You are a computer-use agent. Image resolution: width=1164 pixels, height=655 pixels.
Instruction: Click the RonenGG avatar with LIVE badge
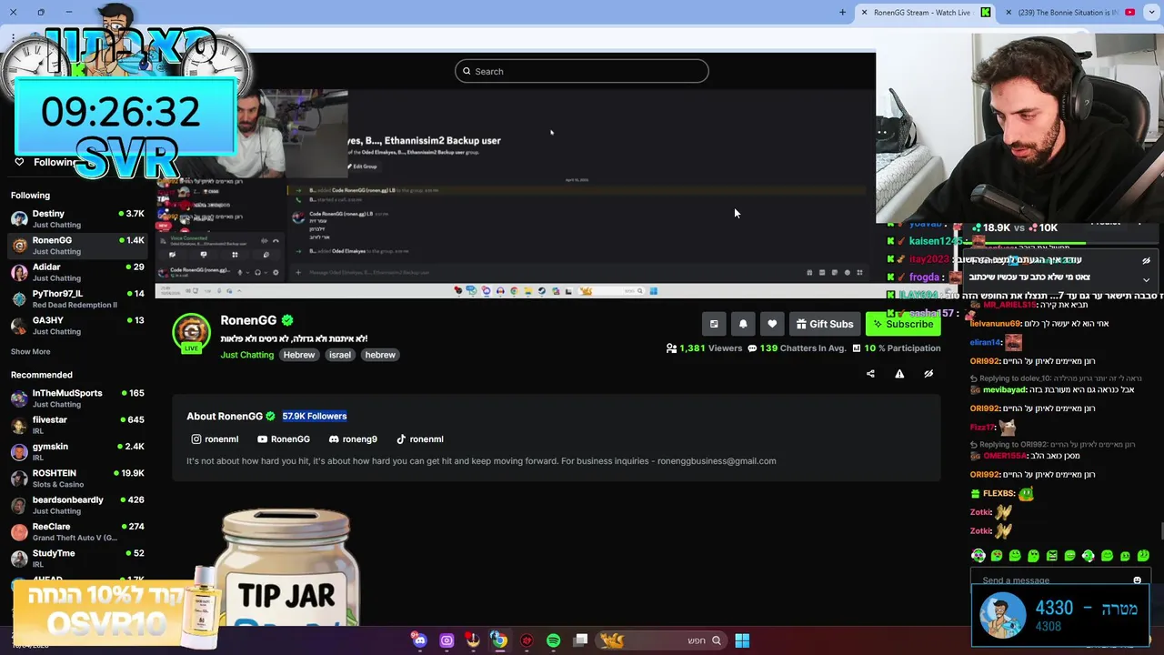[x=192, y=333]
